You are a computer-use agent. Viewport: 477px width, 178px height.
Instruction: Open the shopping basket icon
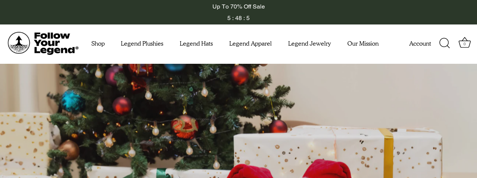464,43
